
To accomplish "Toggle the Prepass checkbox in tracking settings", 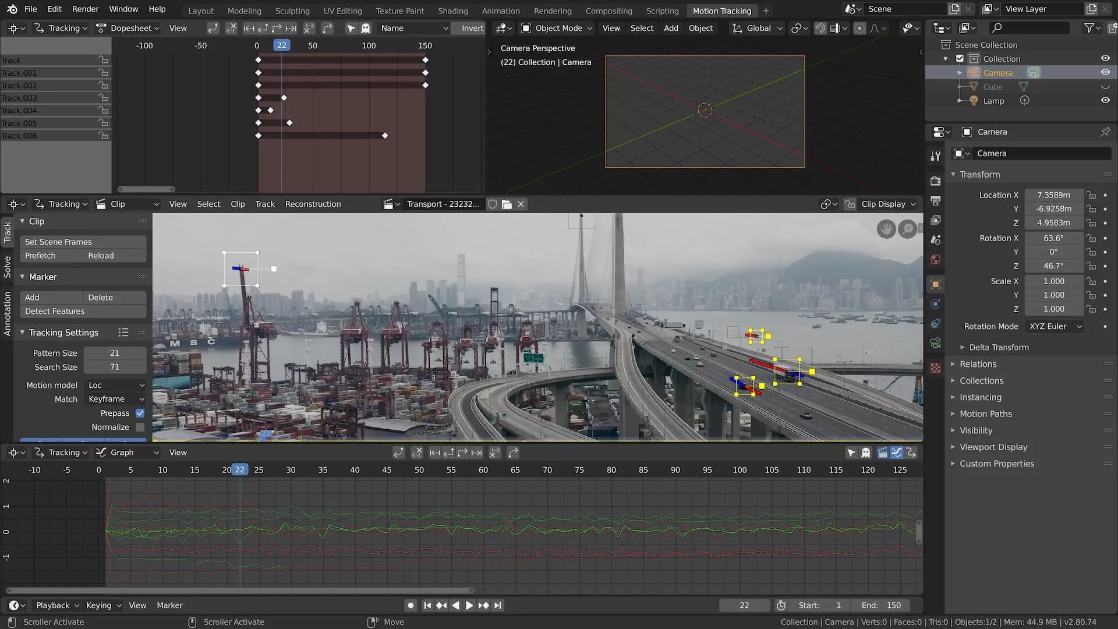I will [139, 413].
